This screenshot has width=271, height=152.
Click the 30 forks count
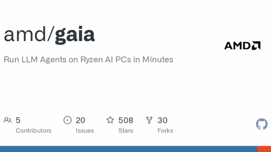(x=163, y=120)
